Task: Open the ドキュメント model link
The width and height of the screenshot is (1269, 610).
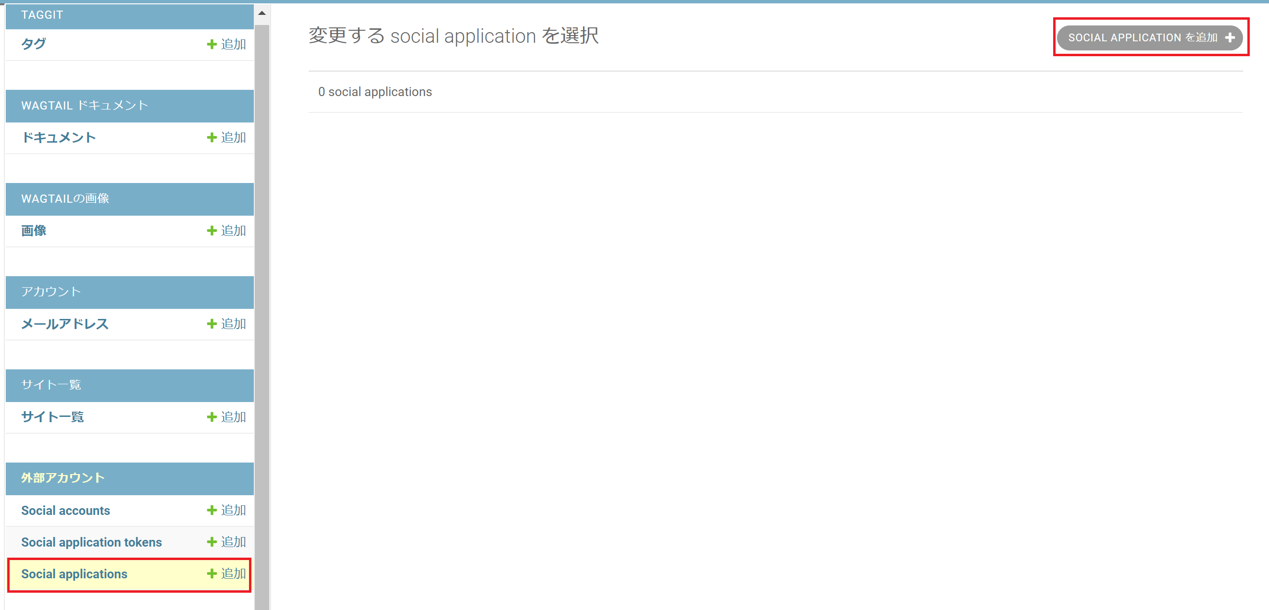Action: click(x=59, y=137)
